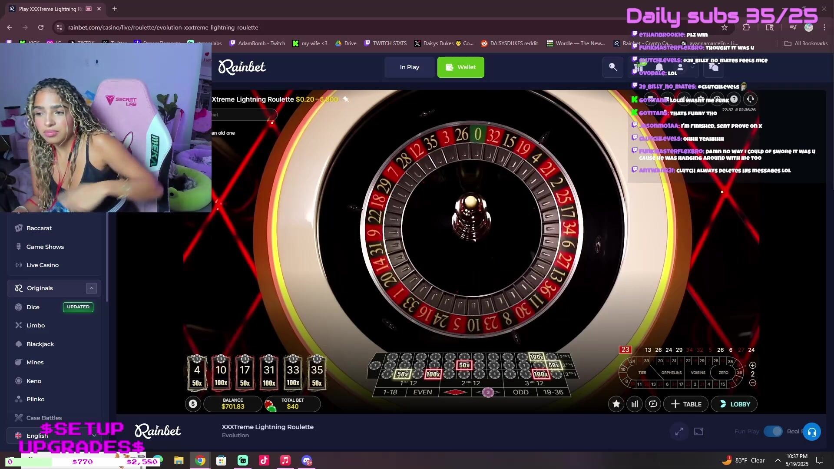Screen dimensions: 834x469
Task: Toggle the Fun Play / Real switch
Action: click(773, 431)
